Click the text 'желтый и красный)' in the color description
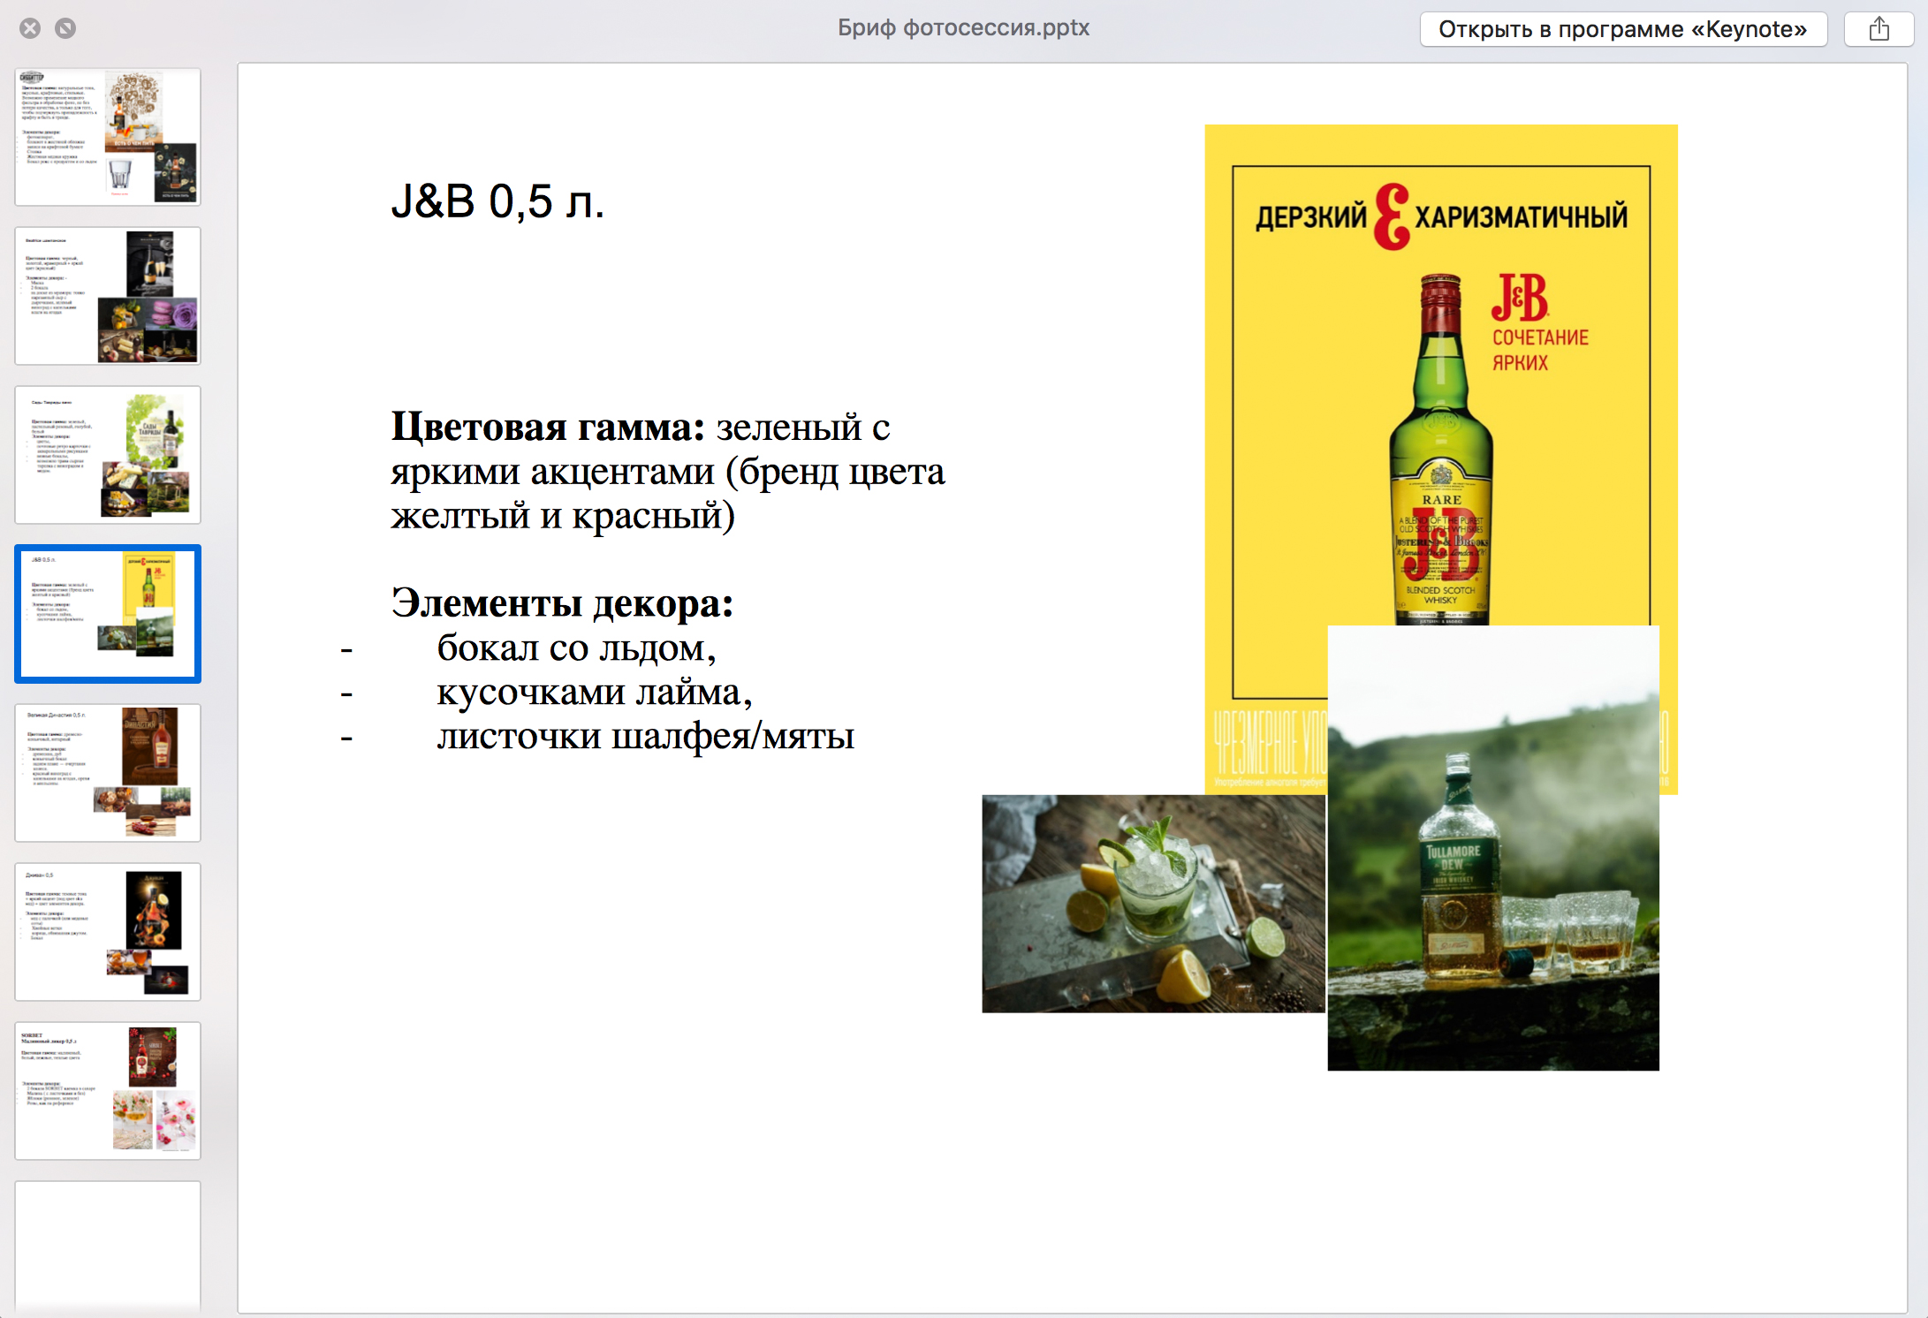Screen dimensions: 1928x1318 click(x=563, y=515)
